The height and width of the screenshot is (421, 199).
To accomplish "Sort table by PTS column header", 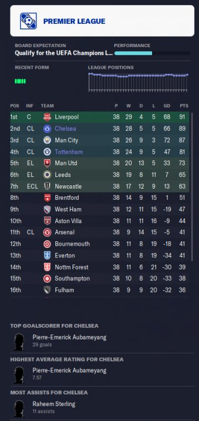I will click(x=184, y=106).
